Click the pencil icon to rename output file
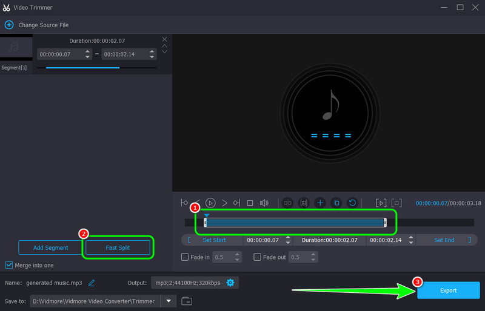 click(x=92, y=283)
